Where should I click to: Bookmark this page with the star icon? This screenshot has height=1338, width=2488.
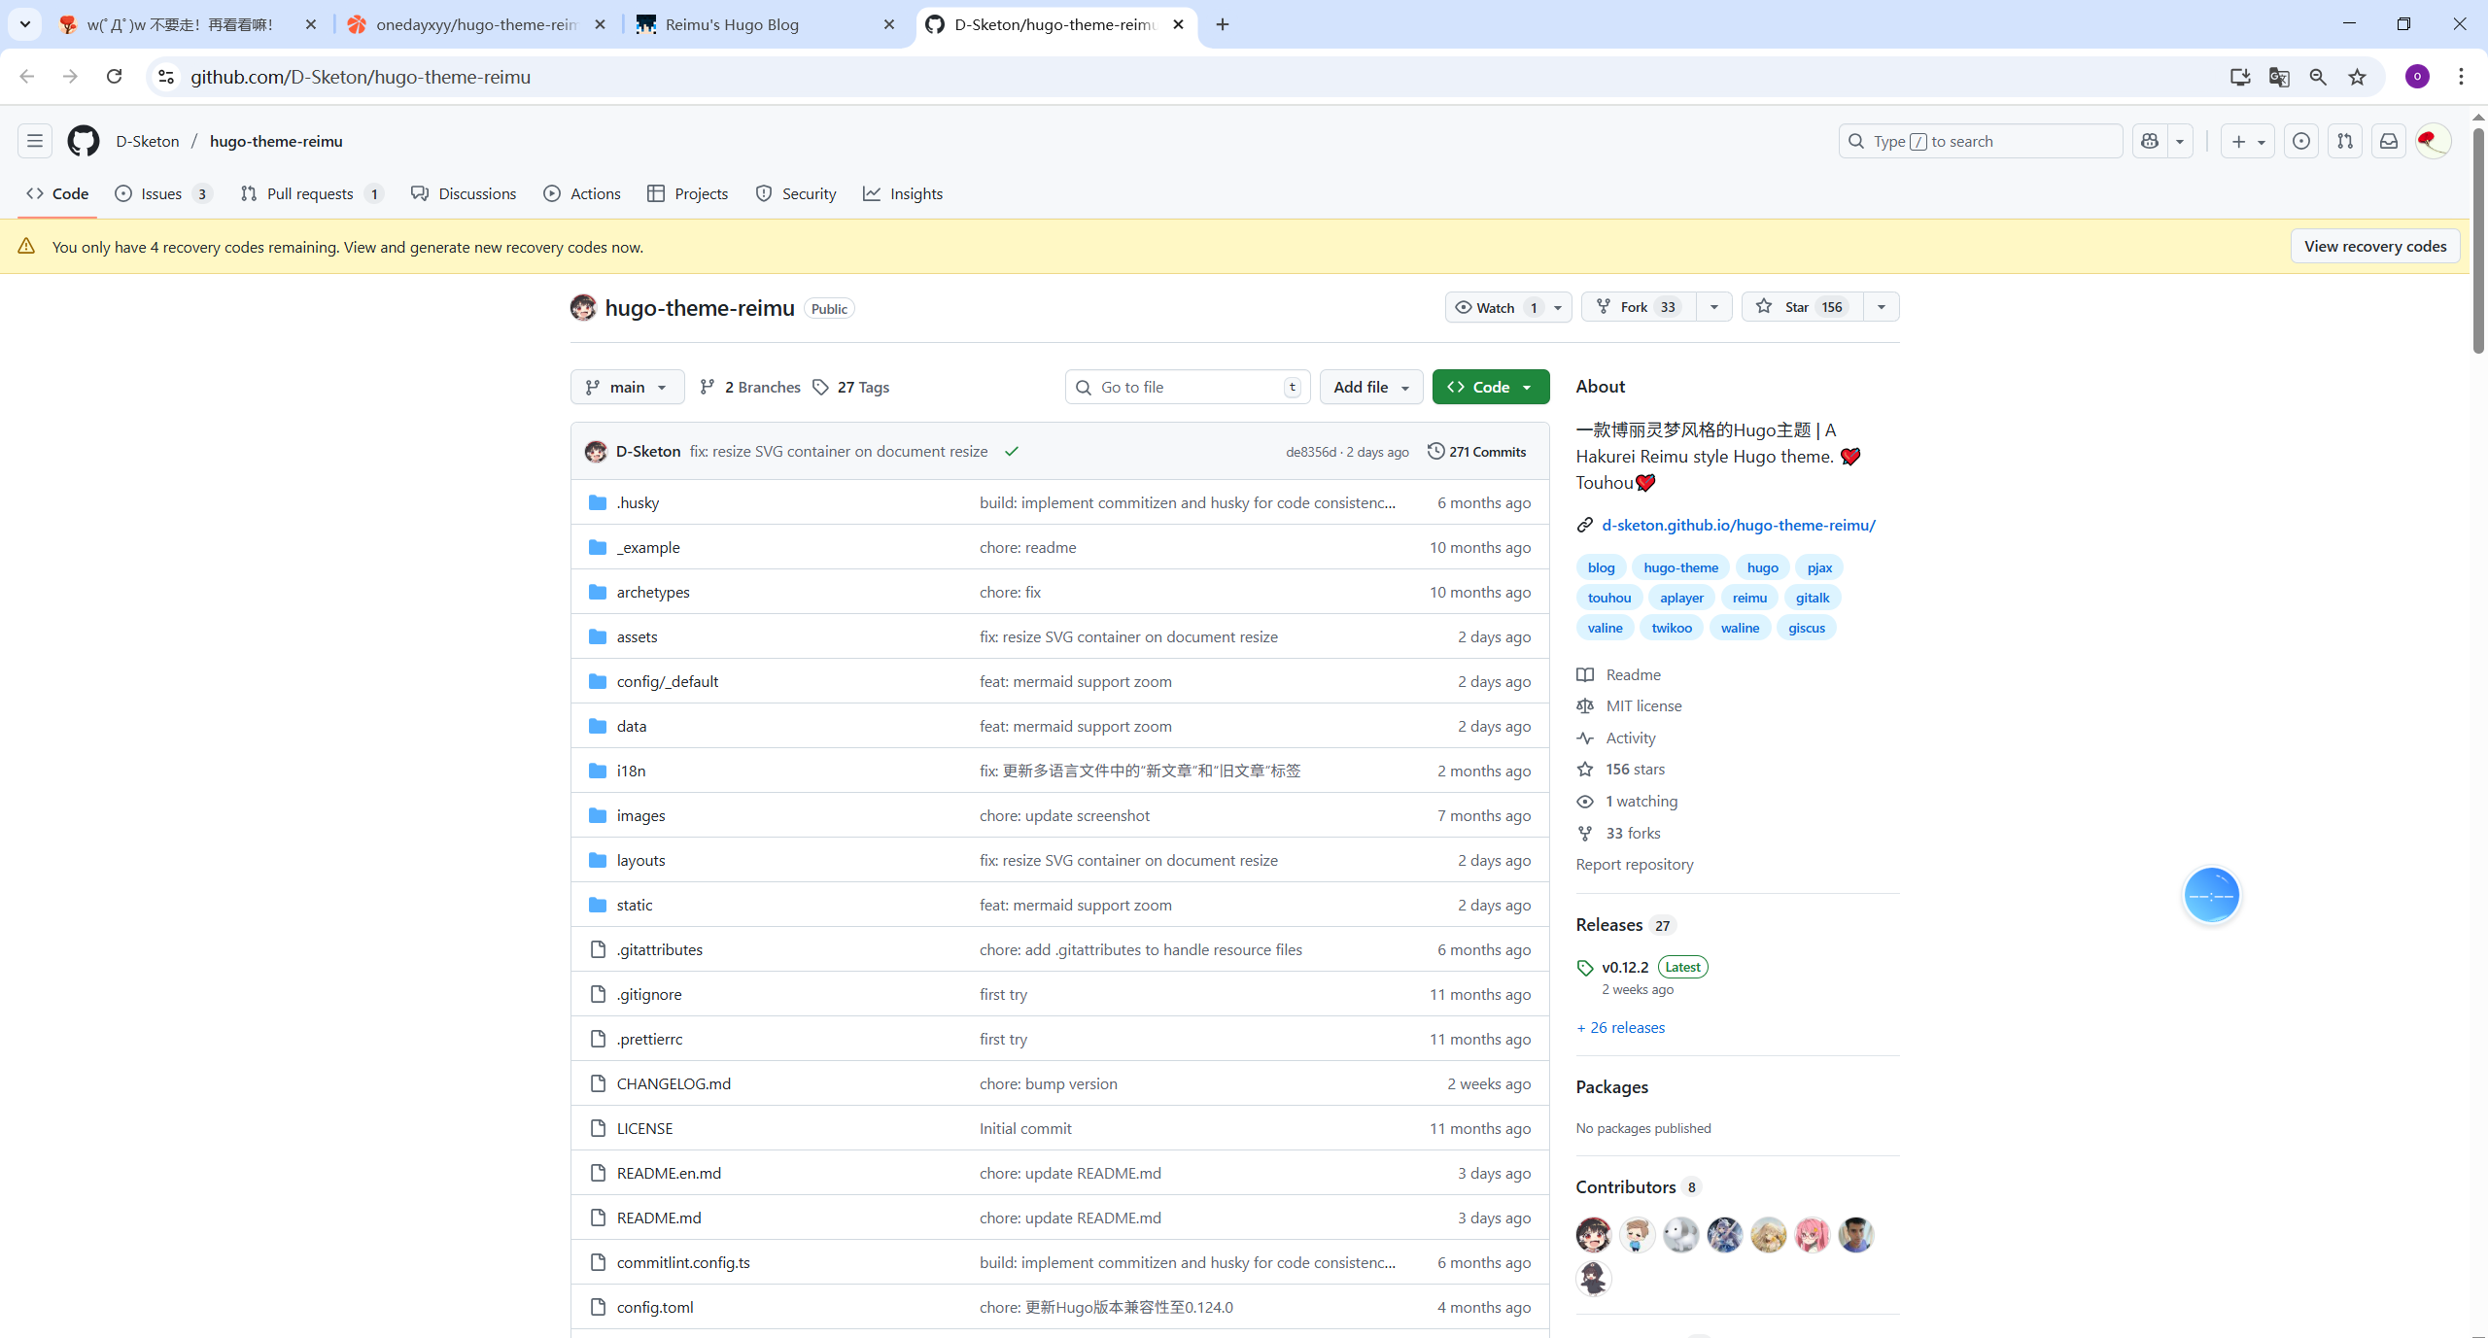[2358, 77]
